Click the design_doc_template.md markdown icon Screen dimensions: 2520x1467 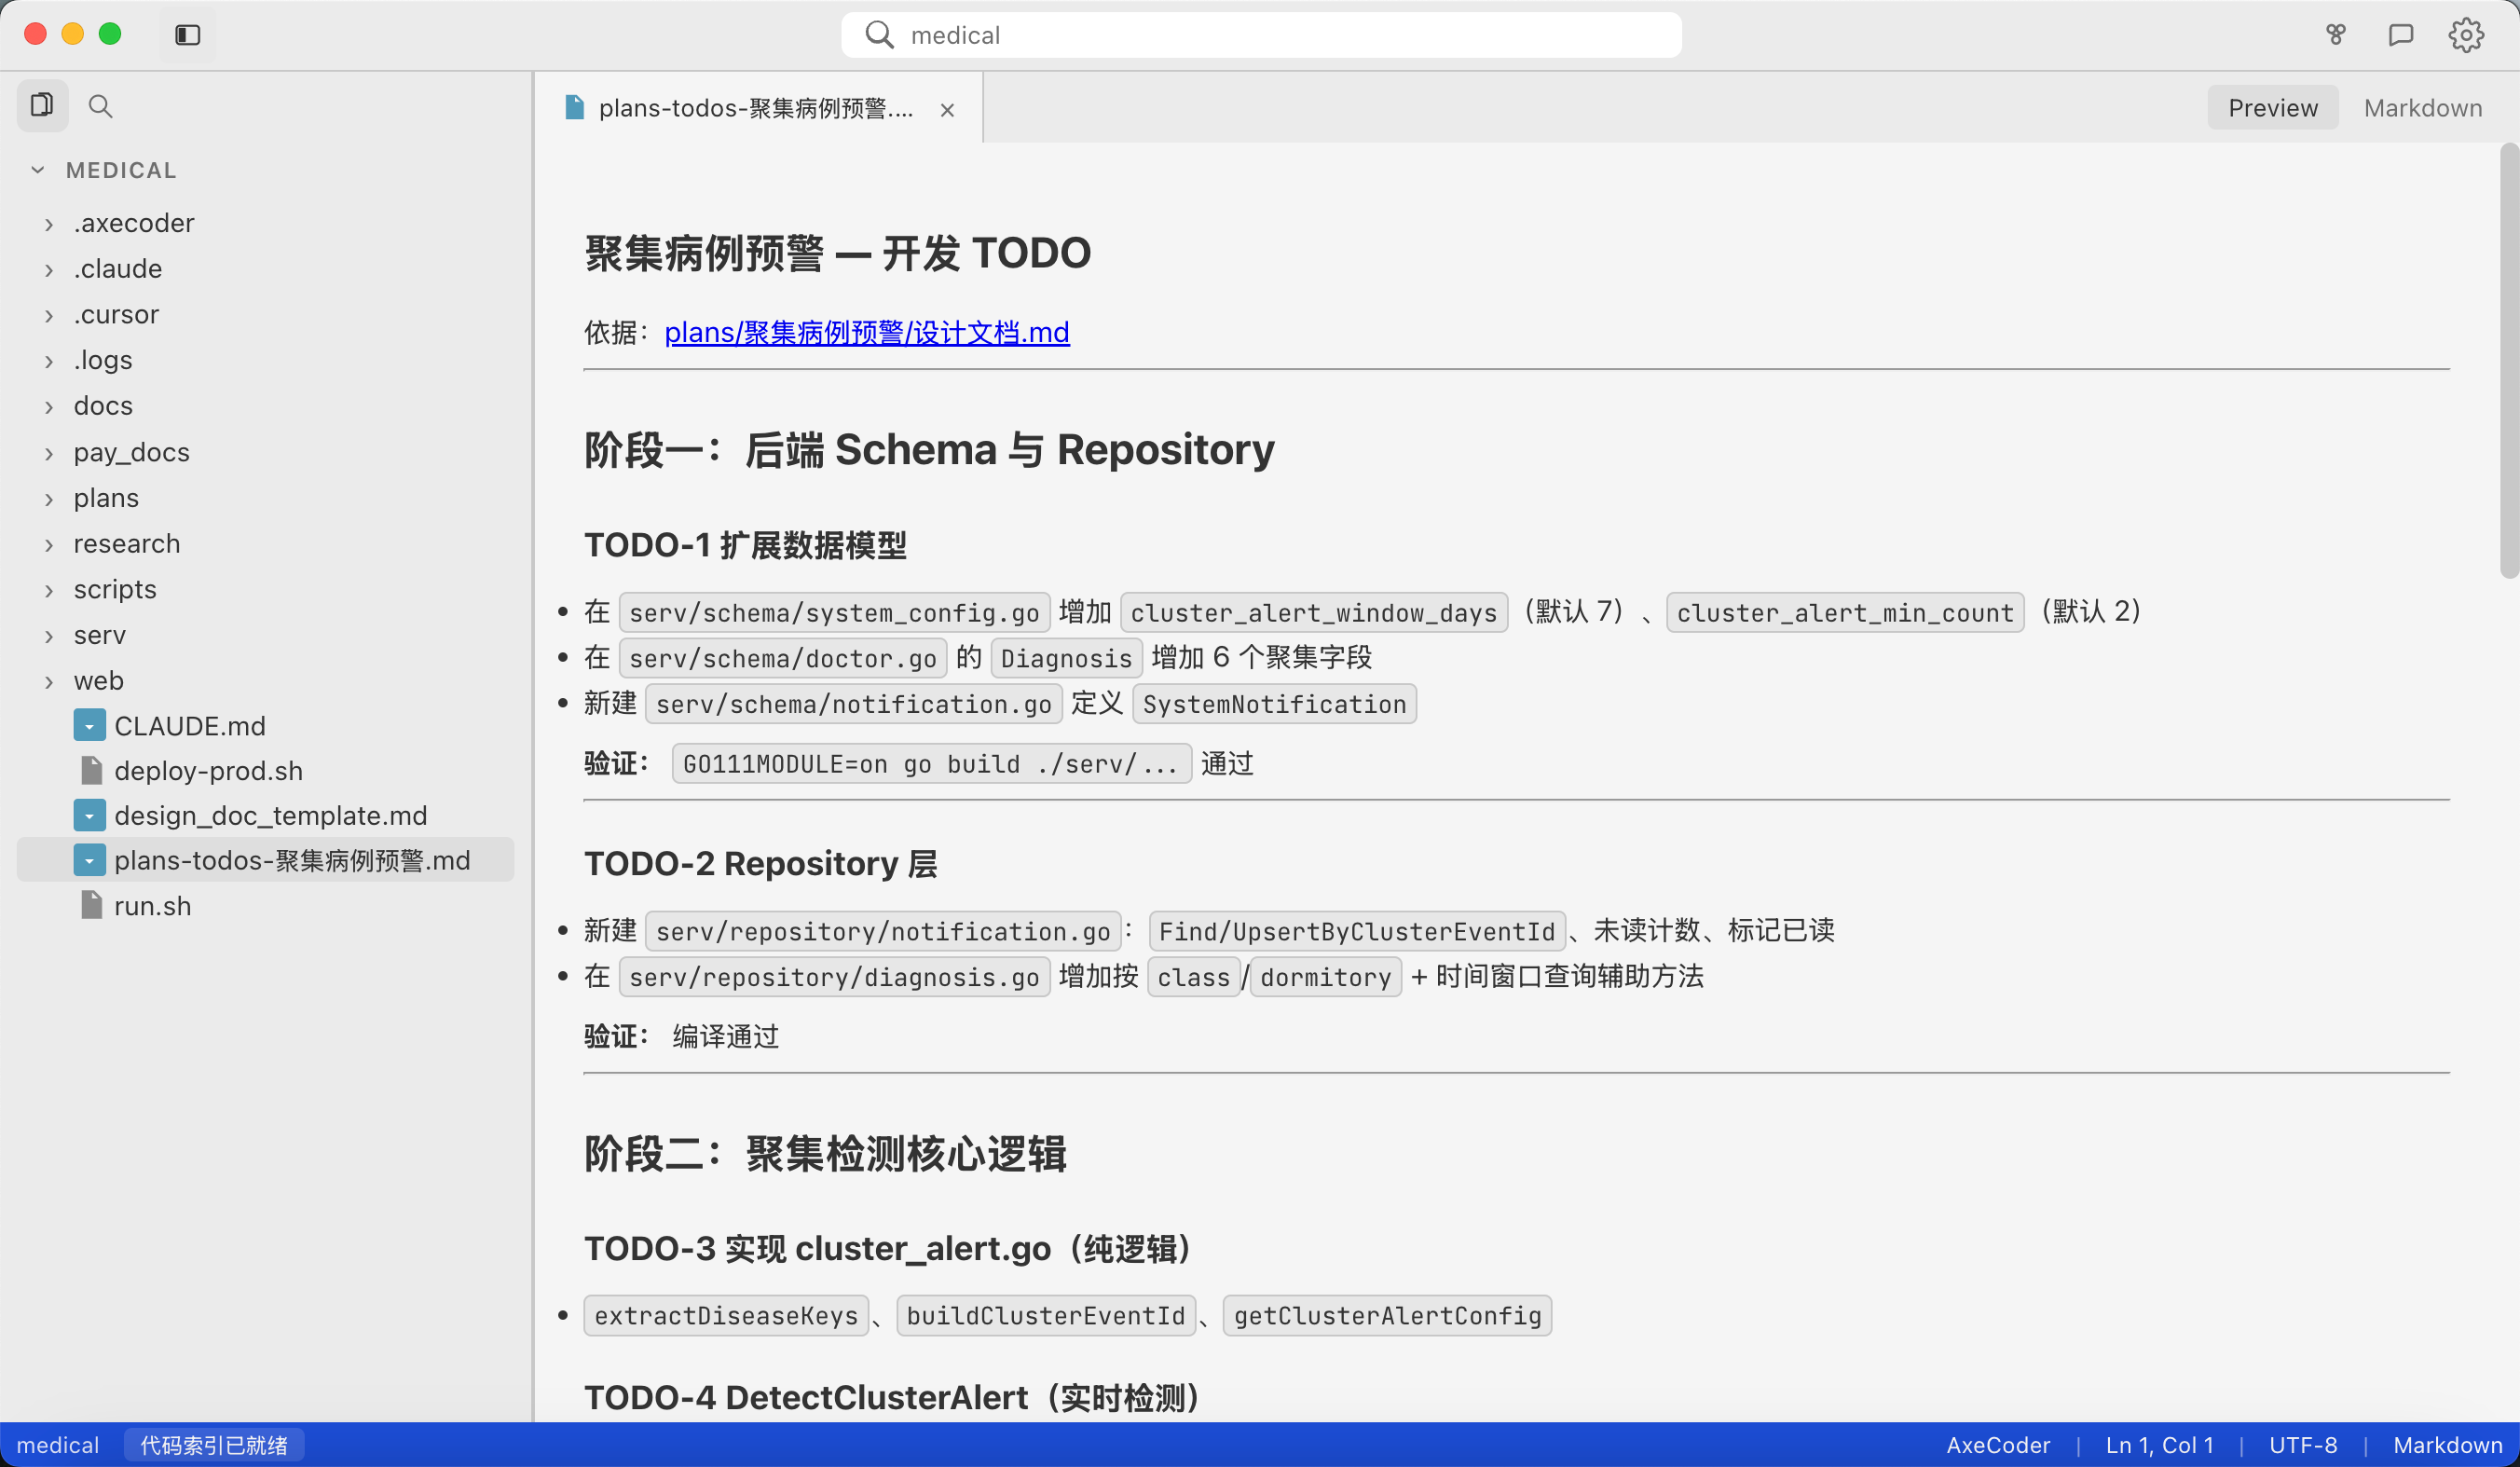tap(89, 815)
